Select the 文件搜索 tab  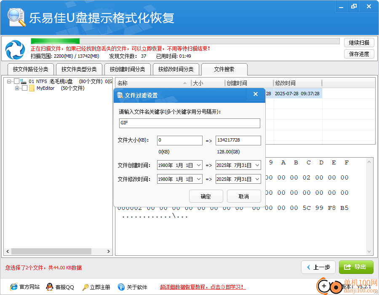224,69
